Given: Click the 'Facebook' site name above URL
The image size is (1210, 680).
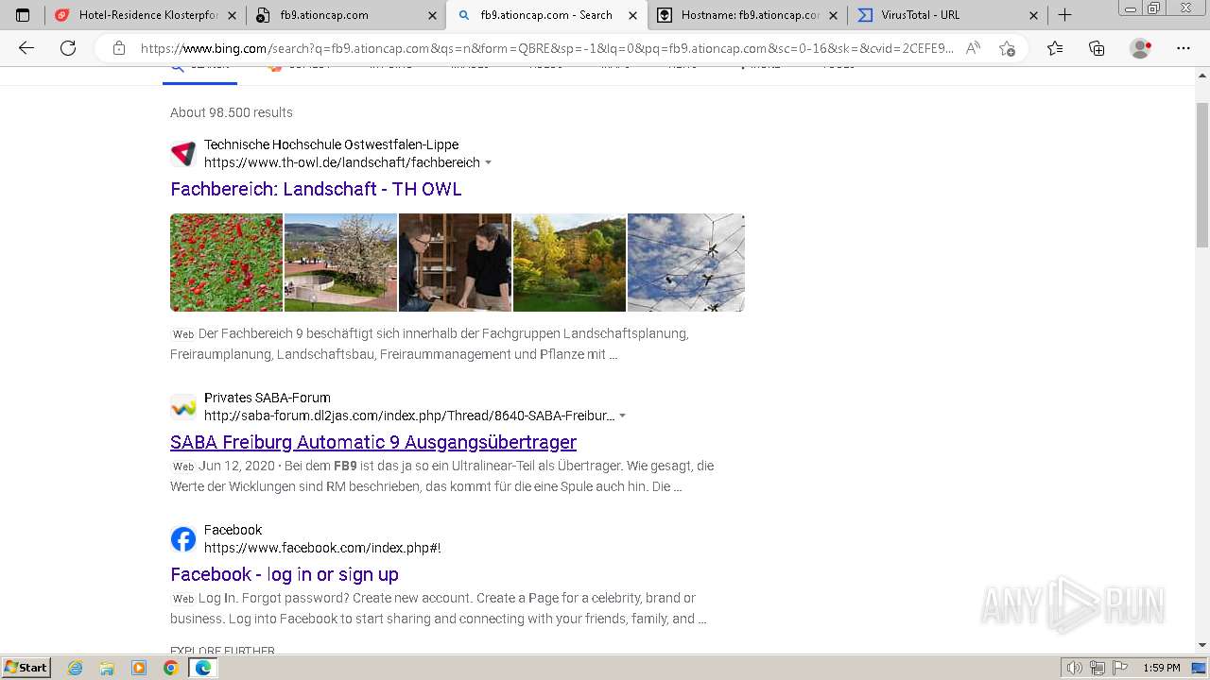Looking at the screenshot, I should pos(233,530).
